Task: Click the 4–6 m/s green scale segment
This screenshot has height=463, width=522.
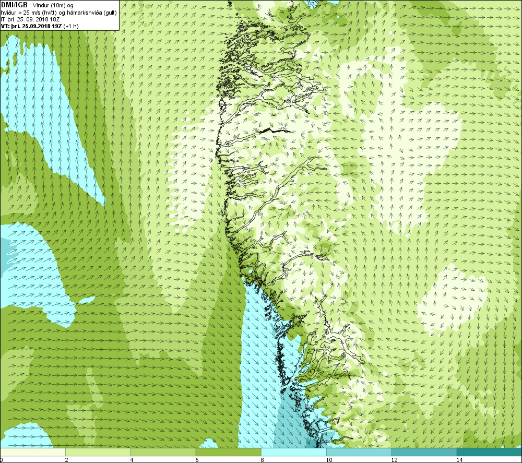Action: tap(163, 452)
